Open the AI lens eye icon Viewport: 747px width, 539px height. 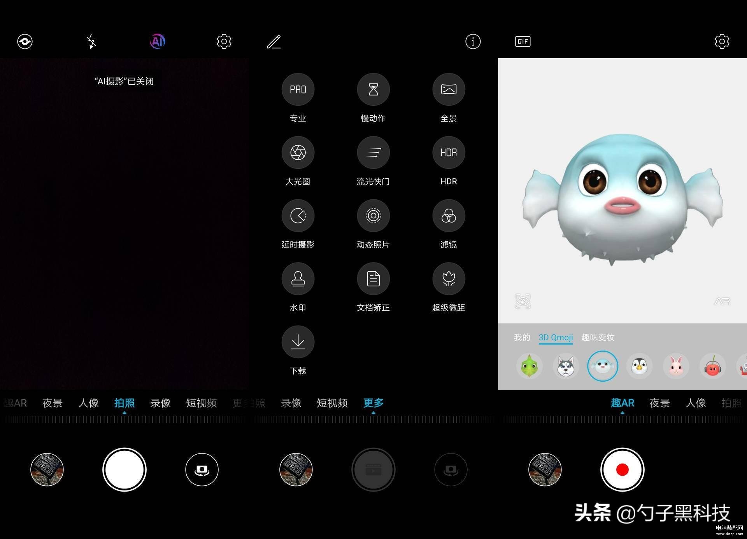click(x=25, y=41)
